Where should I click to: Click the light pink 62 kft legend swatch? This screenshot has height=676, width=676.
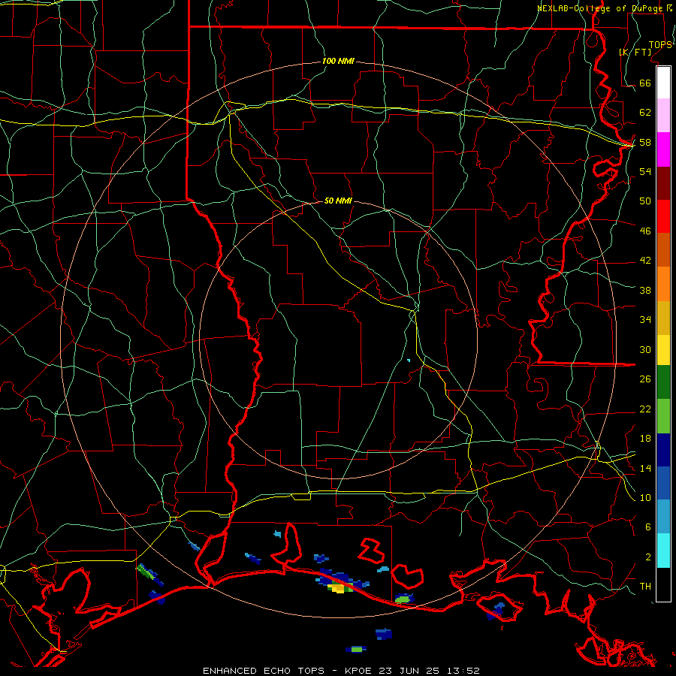click(x=663, y=115)
